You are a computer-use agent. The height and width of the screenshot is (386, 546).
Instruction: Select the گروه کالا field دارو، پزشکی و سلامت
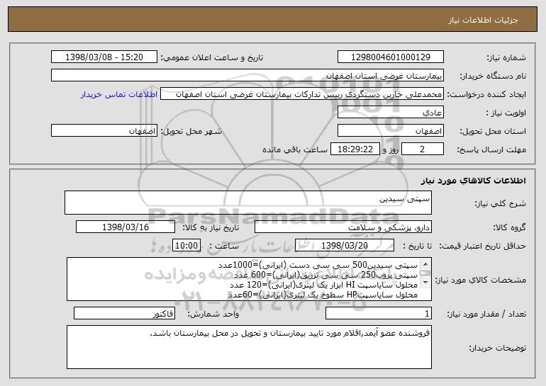coord(343,227)
